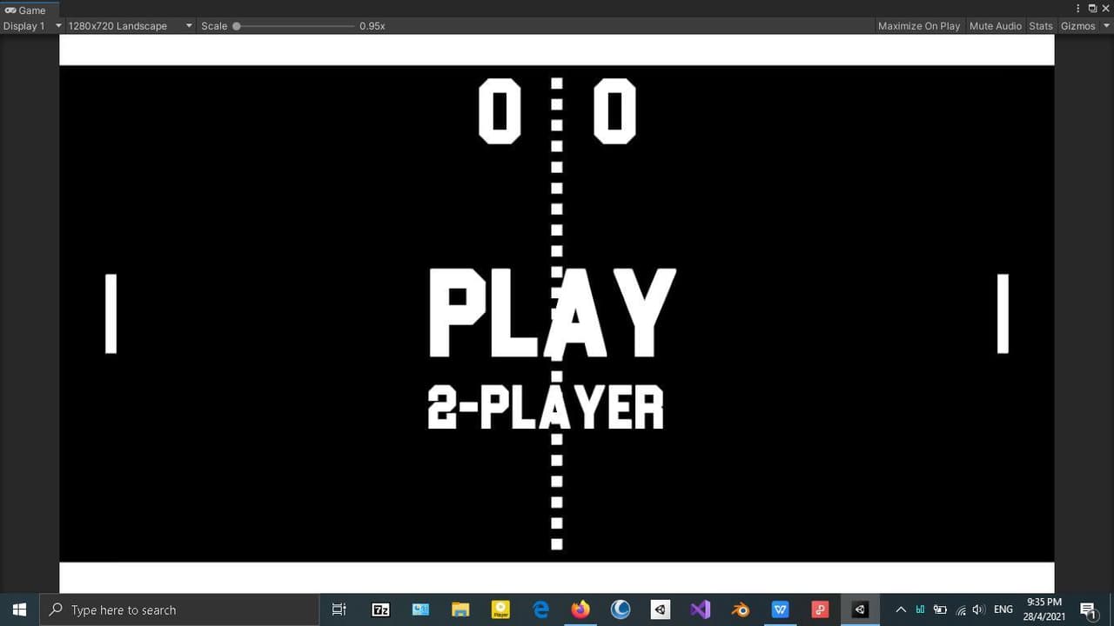Open Visual Studio from the taskbar

700,609
